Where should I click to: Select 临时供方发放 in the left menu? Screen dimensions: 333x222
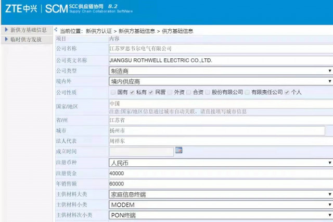click(25, 40)
